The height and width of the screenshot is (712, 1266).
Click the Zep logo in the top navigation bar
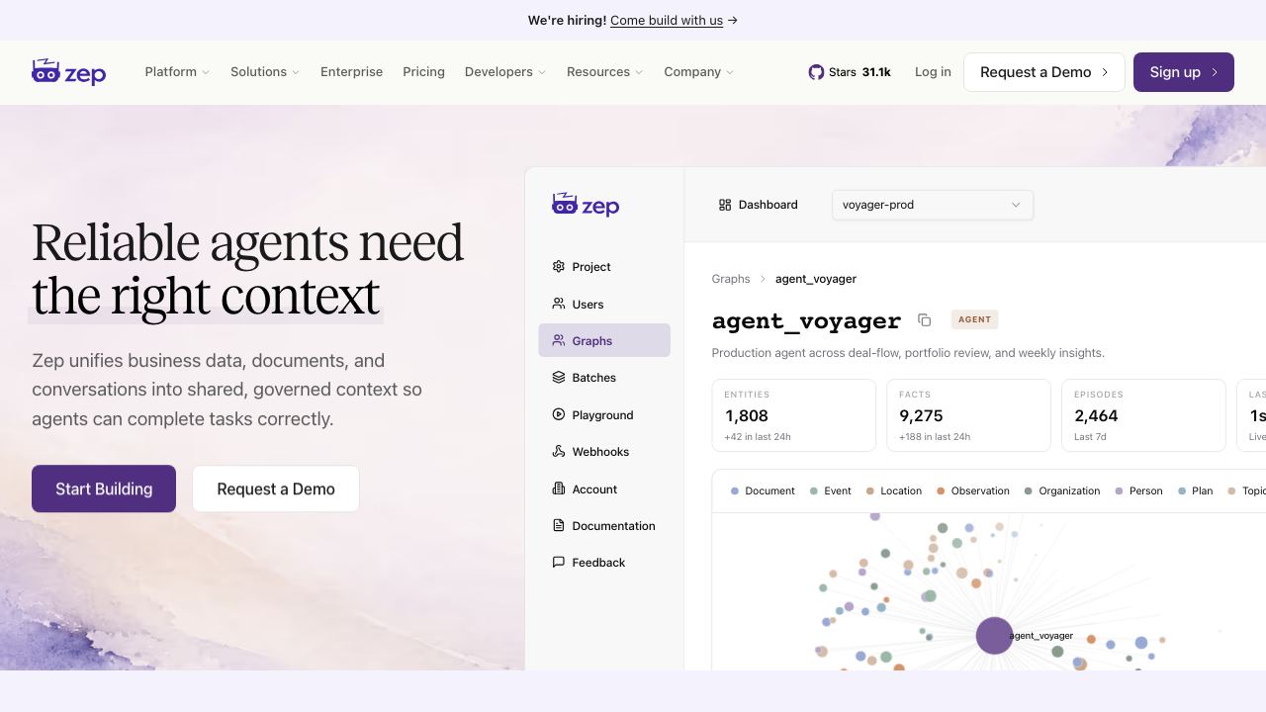click(69, 71)
